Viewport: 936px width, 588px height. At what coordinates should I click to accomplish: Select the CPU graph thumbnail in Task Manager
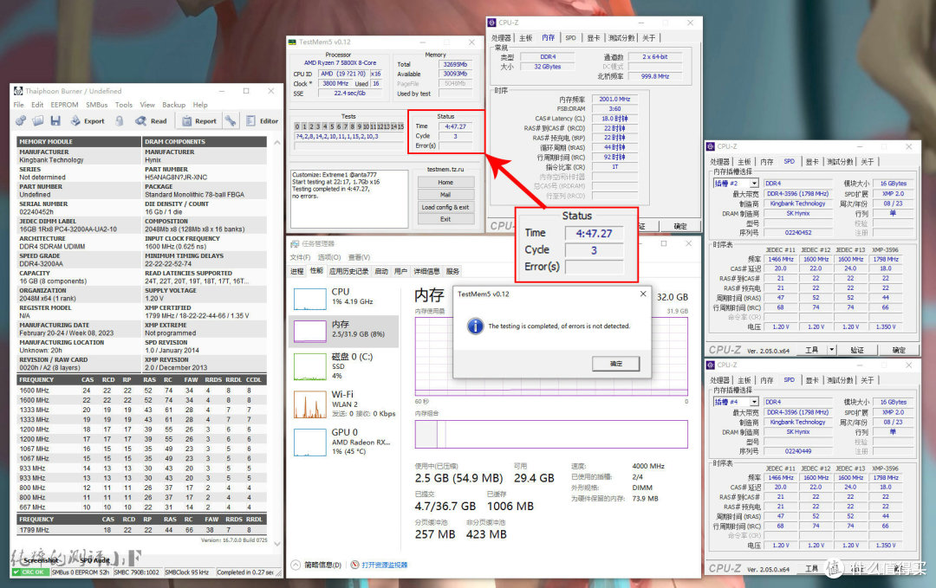click(x=309, y=299)
